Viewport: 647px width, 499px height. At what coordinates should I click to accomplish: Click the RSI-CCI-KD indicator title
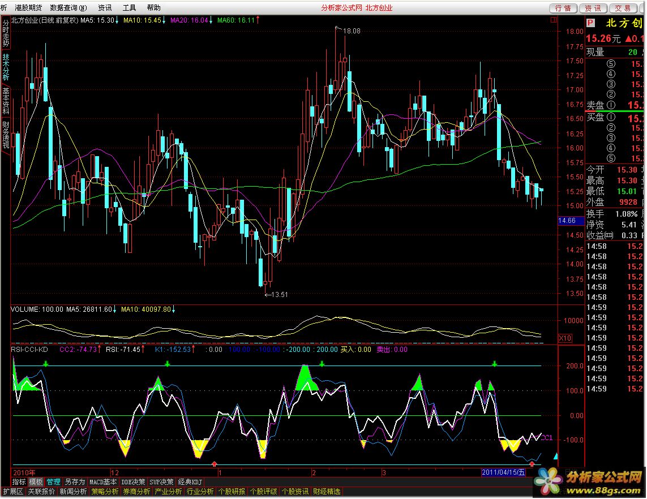click(x=29, y=349)
